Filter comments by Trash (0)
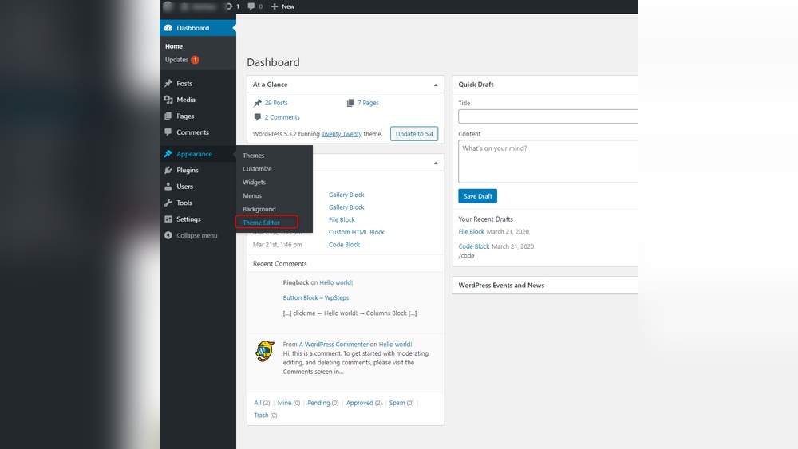Screen dimensions: 798x449 pos(265,416)
